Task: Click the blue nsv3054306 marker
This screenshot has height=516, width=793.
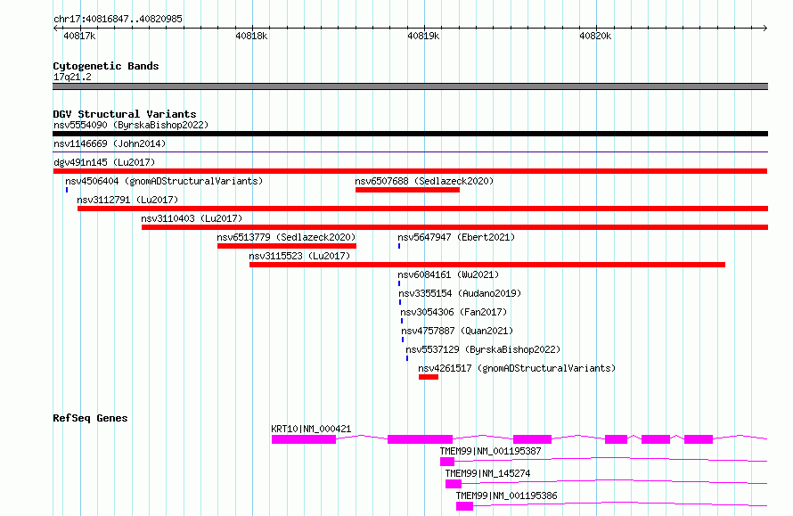Action: tap(402, 321)
